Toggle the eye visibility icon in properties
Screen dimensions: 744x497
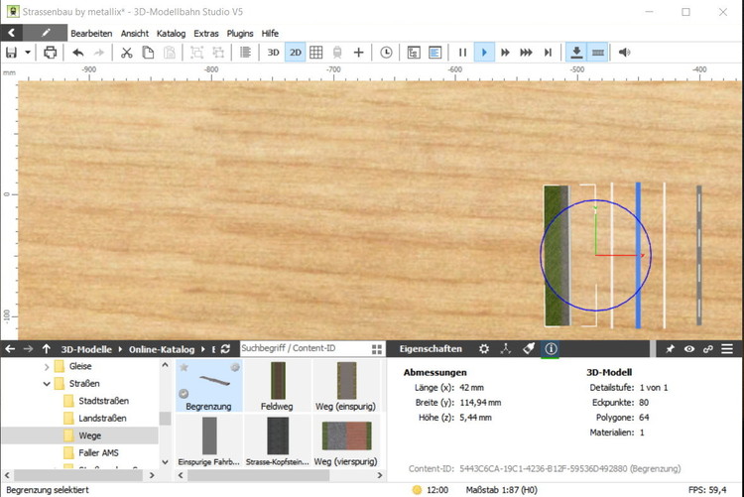coord(689,349)
